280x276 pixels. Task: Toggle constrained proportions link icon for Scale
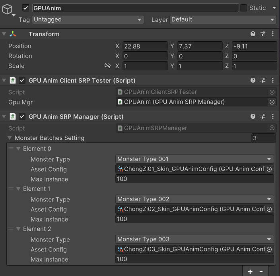107,66
